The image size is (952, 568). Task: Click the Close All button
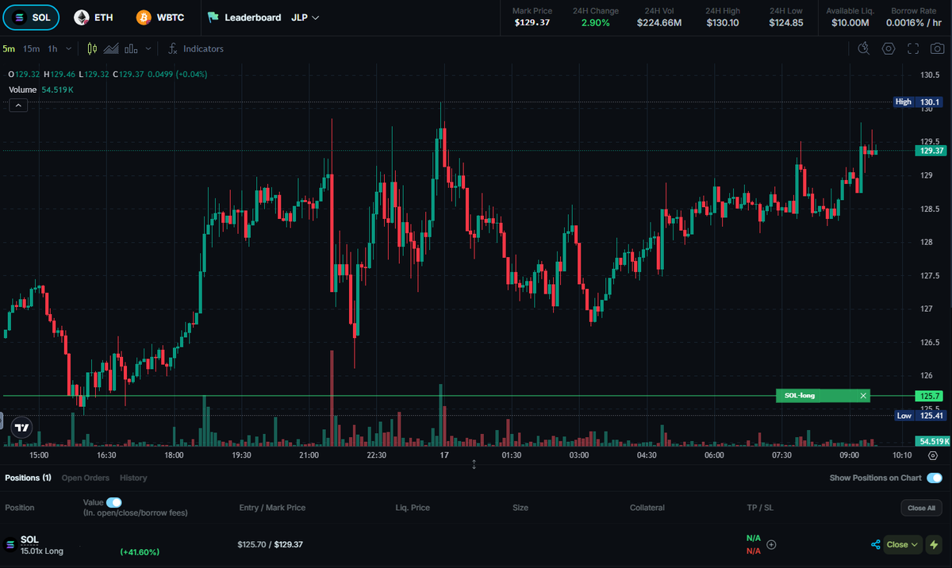click(921, 508)
